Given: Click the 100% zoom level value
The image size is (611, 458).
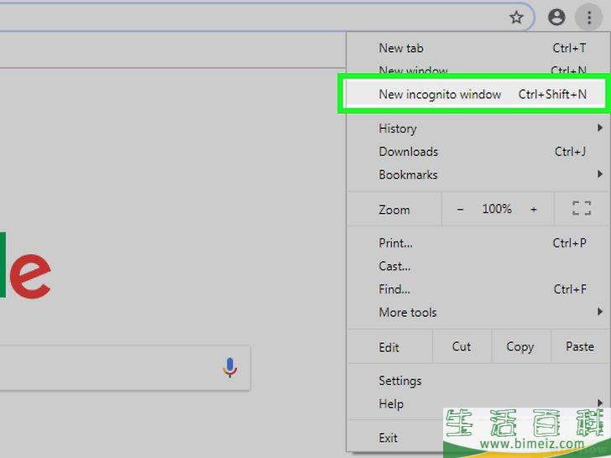Looking at the screenshot, I should tap(497, 209).
